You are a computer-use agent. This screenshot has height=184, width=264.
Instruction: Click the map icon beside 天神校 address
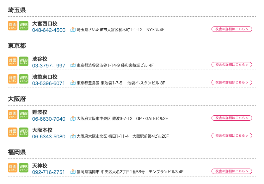(x=73, y=172)
